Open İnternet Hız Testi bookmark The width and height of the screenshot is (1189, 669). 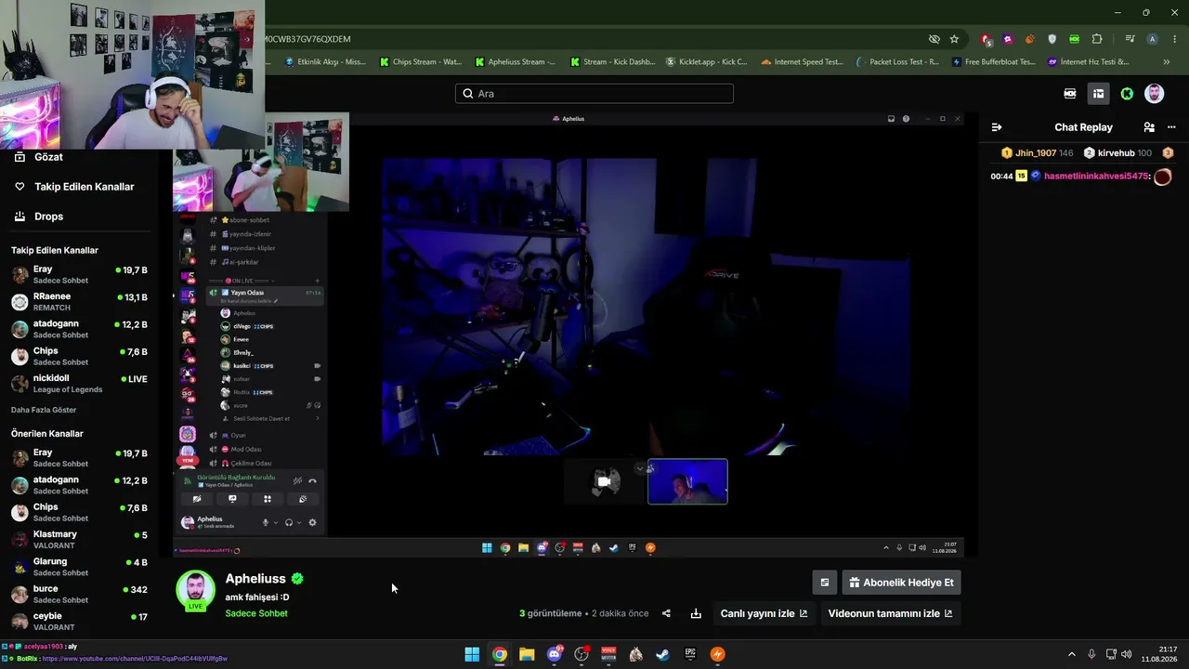coord(1089,62)
